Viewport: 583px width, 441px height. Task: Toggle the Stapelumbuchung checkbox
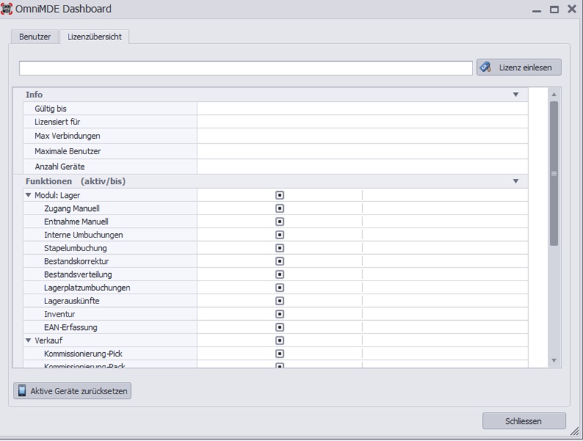click(x=279, y=248)
